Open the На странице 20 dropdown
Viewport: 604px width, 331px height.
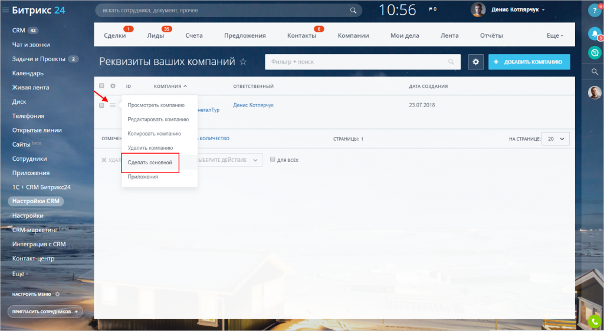coord(556,139)
